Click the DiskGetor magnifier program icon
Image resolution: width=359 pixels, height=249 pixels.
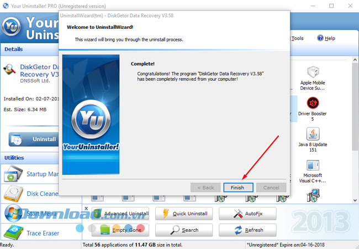9,70
